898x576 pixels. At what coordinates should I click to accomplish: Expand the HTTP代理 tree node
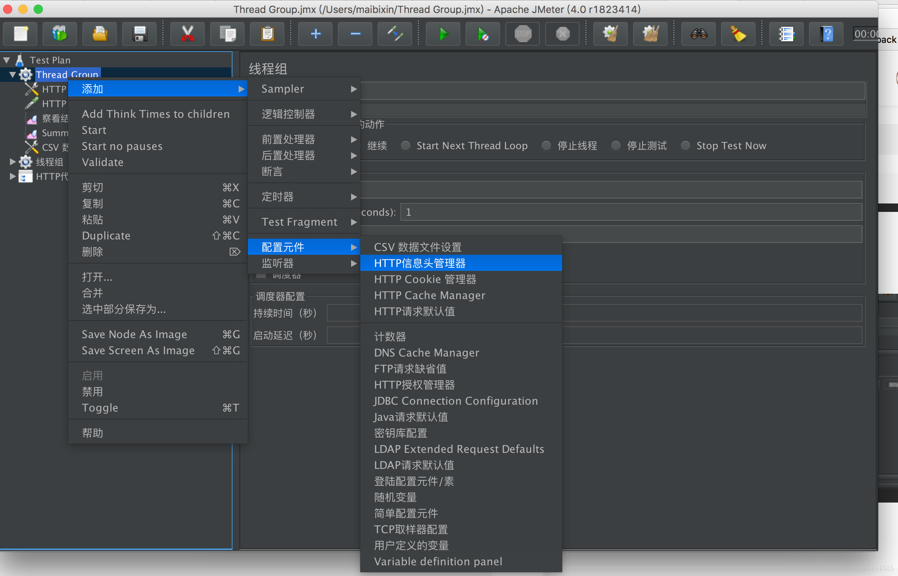click(x=13, y=176)
